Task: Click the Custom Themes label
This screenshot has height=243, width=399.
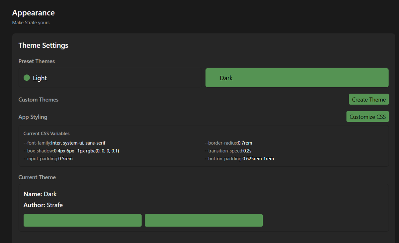Action: pos(38,100)
